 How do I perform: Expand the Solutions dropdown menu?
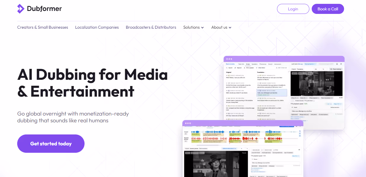click(193, 27)
